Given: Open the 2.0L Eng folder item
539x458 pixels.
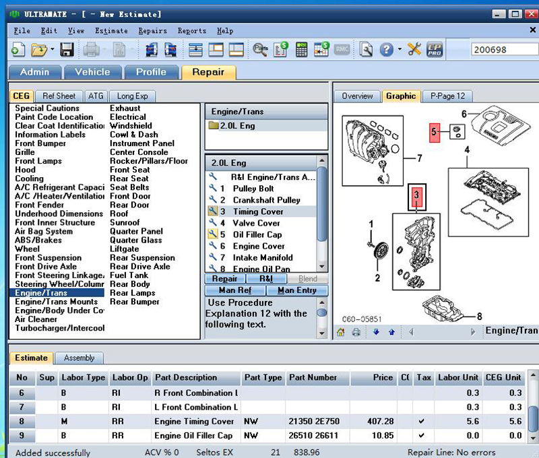Looking at the screenshot, I should point(237,126).
